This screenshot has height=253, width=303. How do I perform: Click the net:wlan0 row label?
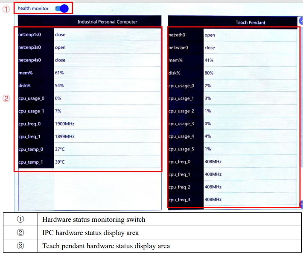[178, 47]
